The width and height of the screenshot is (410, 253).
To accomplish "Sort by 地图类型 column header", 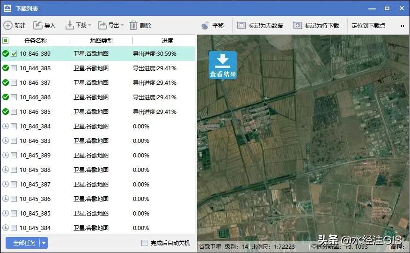I will [x=102, y=41].
